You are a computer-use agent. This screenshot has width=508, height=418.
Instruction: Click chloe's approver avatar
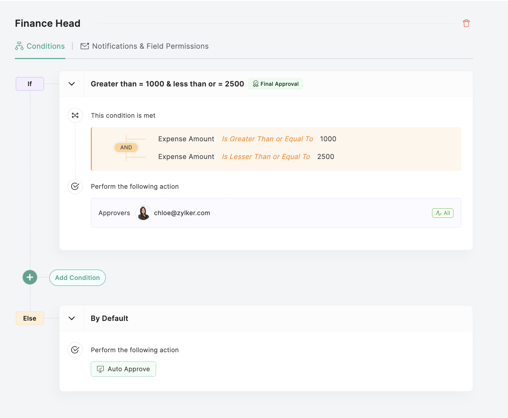click(x=143, y=213)
